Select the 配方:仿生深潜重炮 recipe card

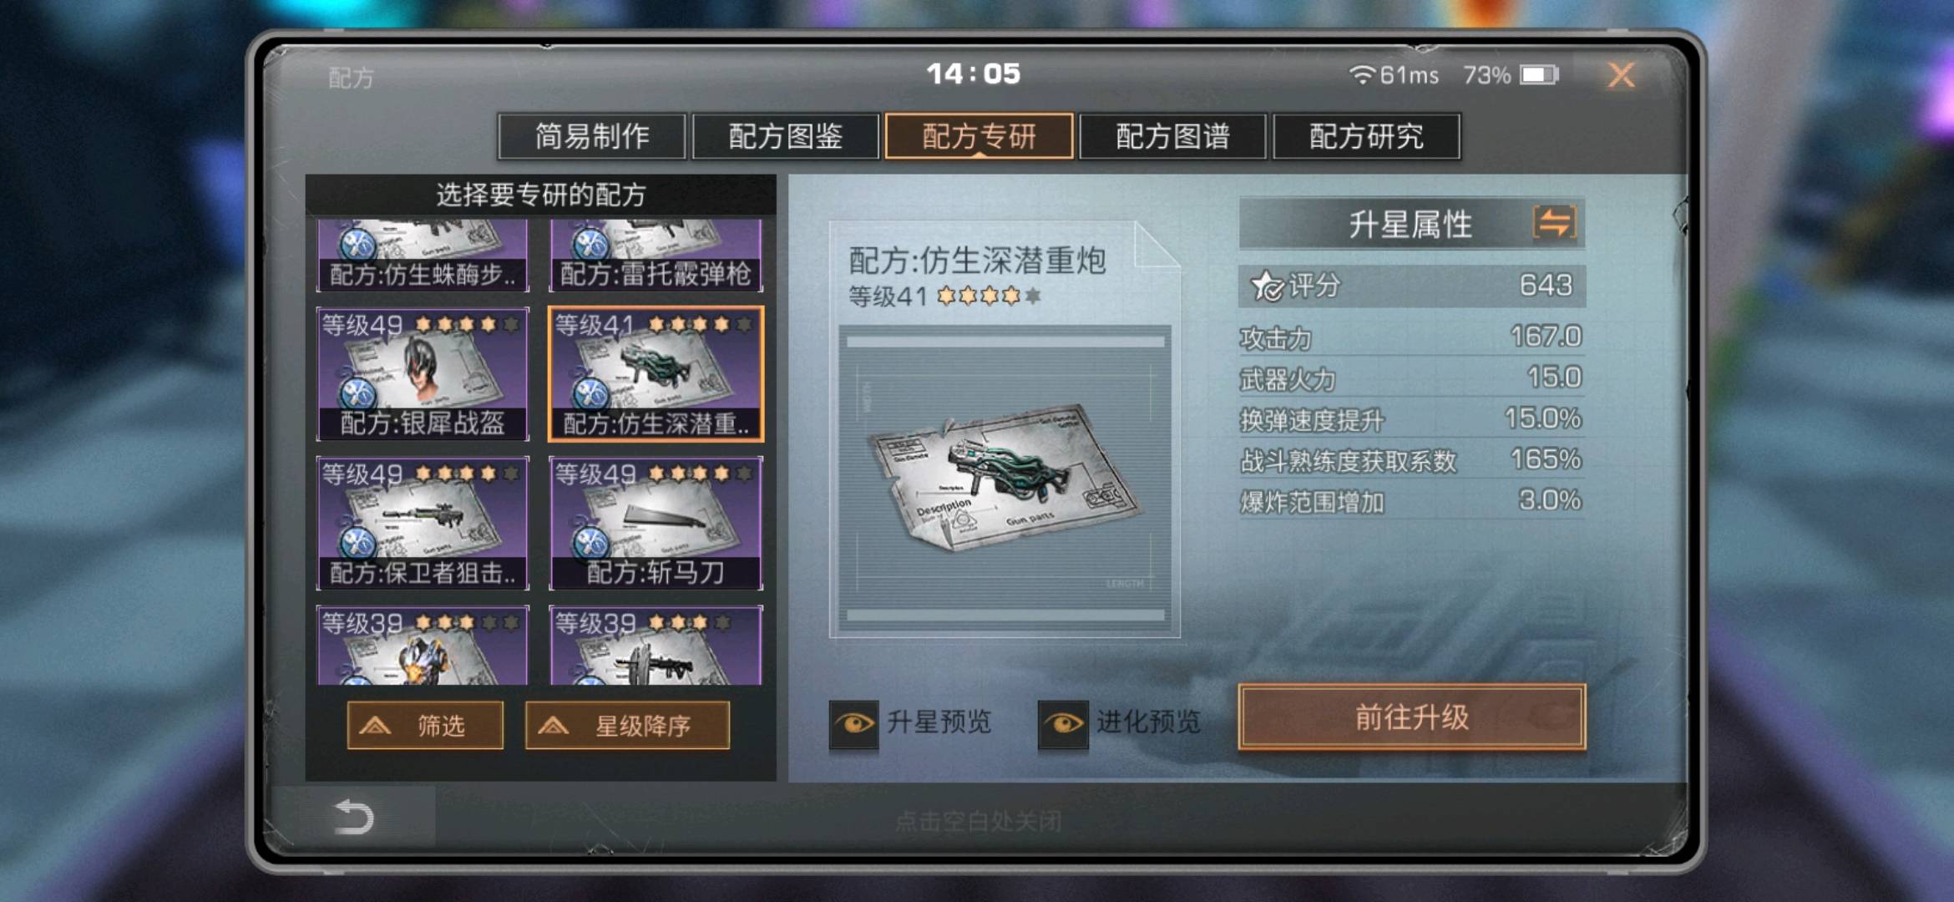pos(656,374)
